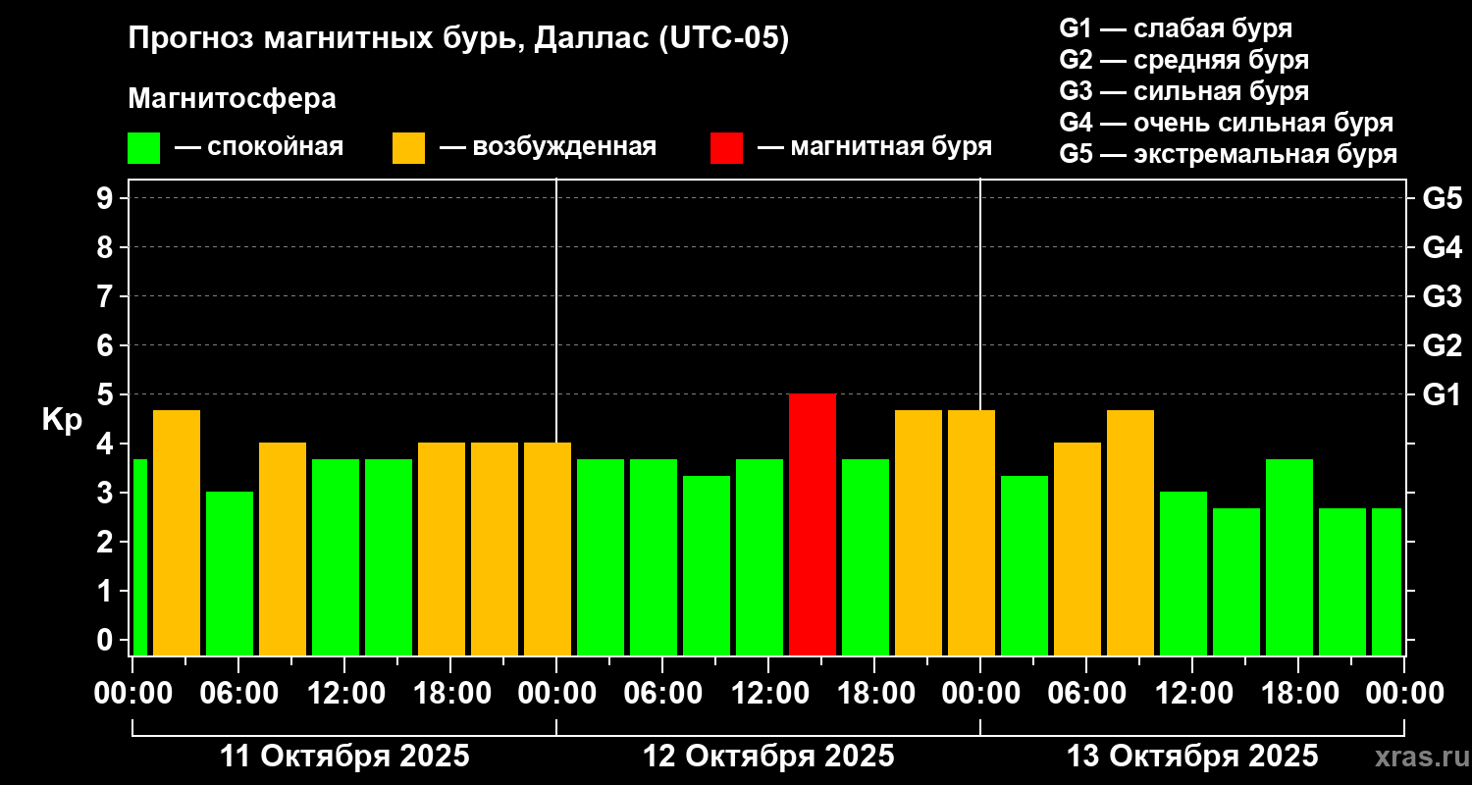
Task: Click the '12:00' time label above 12 Октября
Action: tap(768, 693)
